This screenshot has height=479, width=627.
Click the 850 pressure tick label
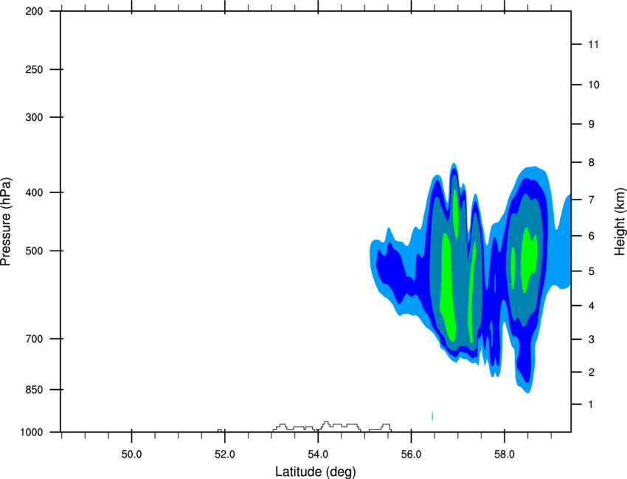(x=34, y=390)
